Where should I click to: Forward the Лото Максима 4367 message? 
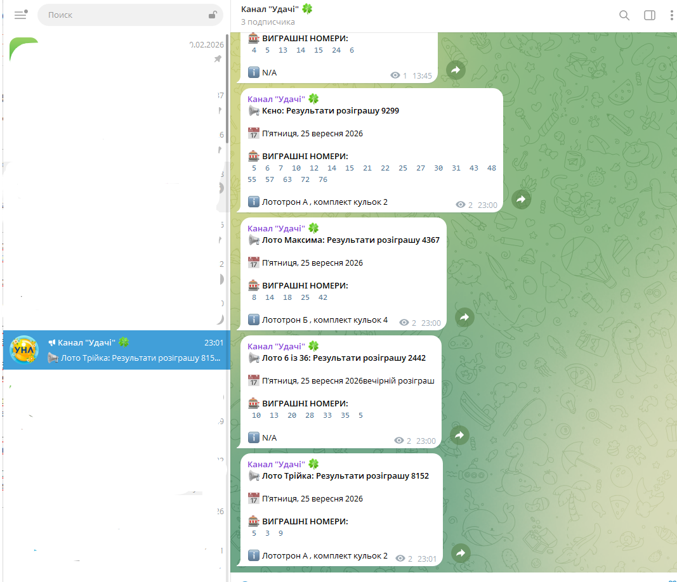click(x=464, y=318)
